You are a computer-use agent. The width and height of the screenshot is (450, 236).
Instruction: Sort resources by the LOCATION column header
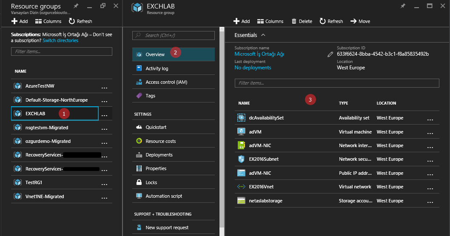coord(386,103)
